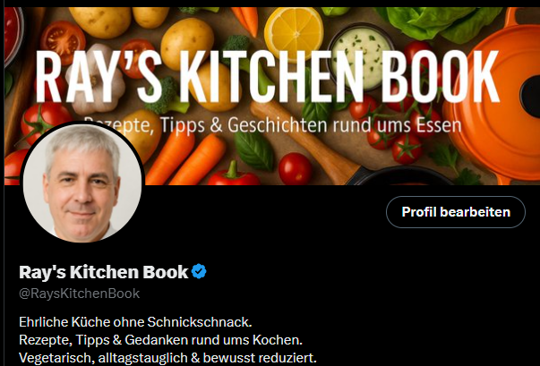Image resolution: width=540 pixels, height=366 pixels.
Task: Click the wooden pan handle in banner
Action: (x=303, y=141)
